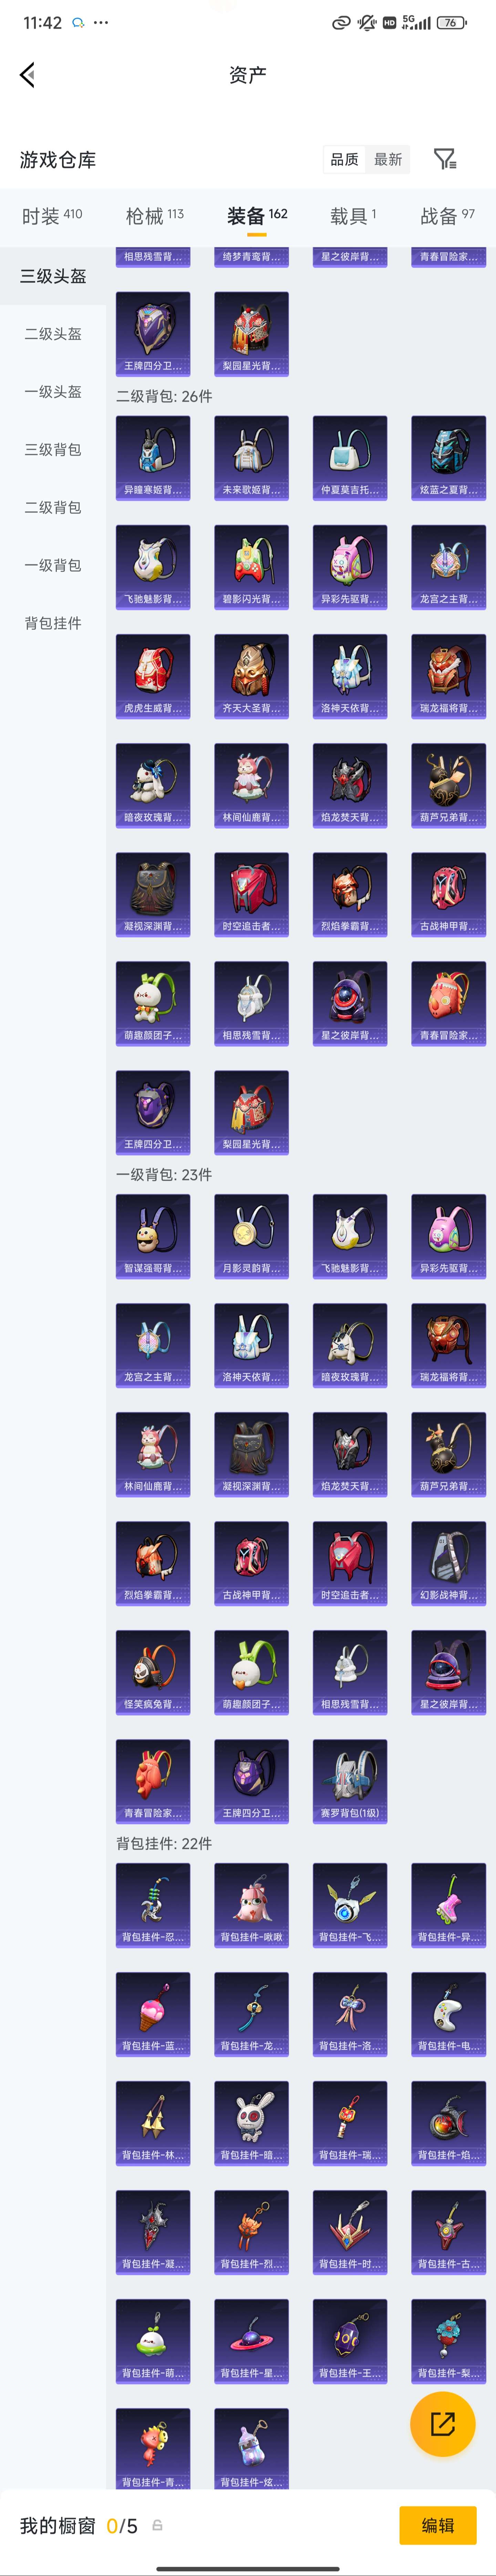Toggle sorting to 品质
The image size is (496, 2576).
[344, 159]
